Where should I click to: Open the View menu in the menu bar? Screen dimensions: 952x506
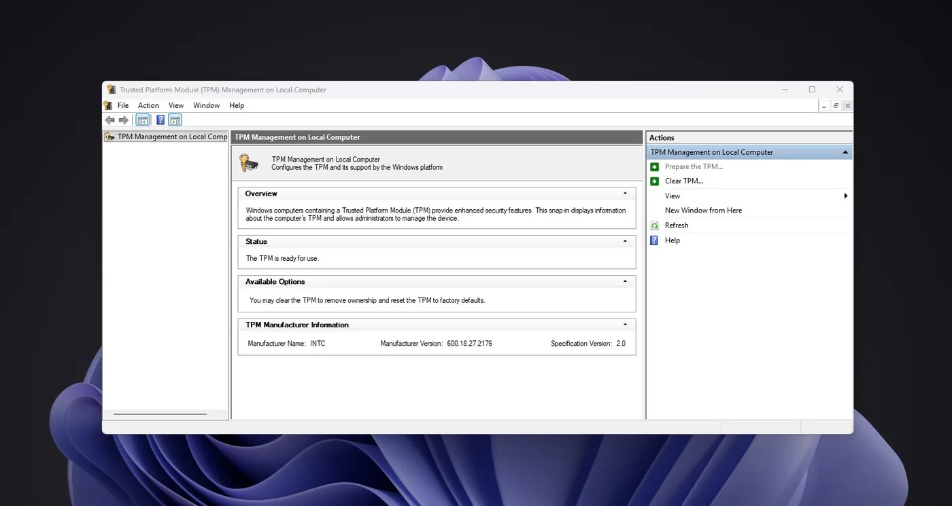pyautogui.click(x=176, y=105)
